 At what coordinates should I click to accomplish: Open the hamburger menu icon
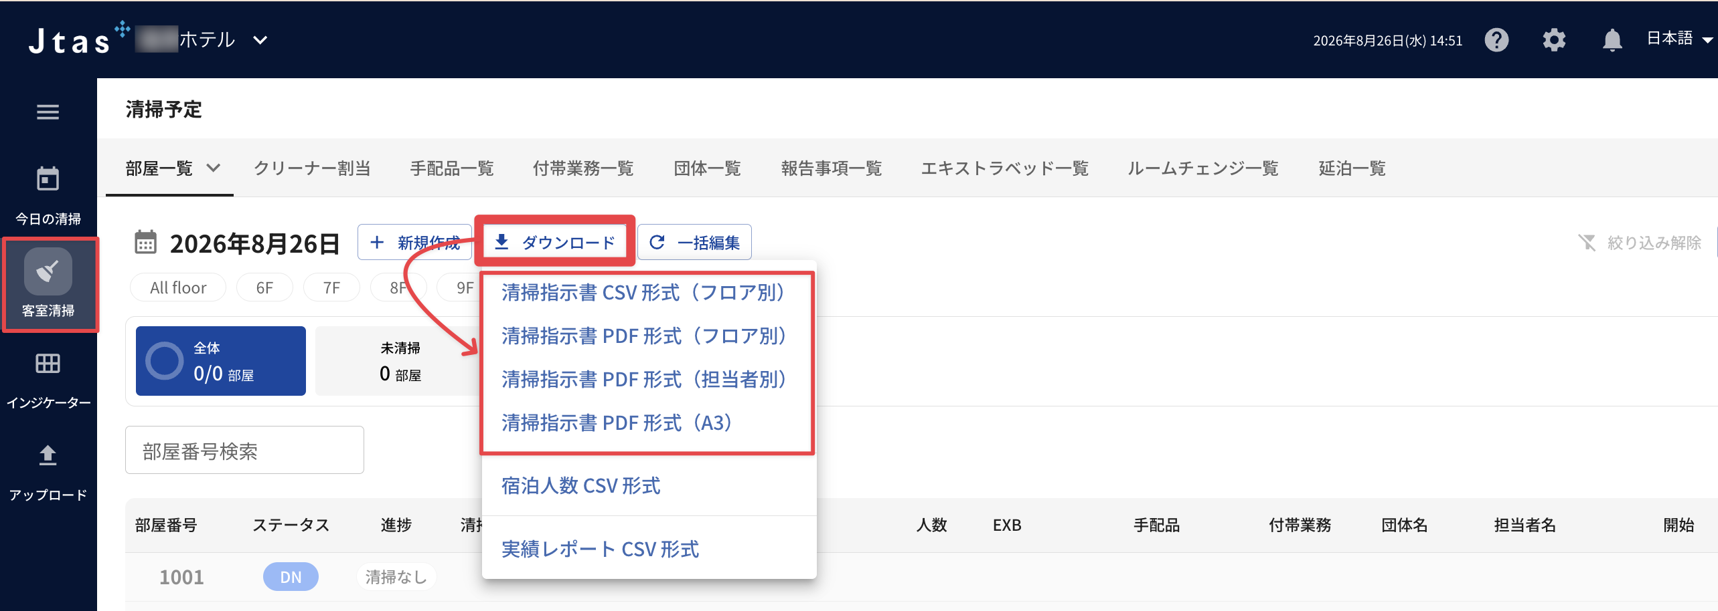[x=48, y=112]
